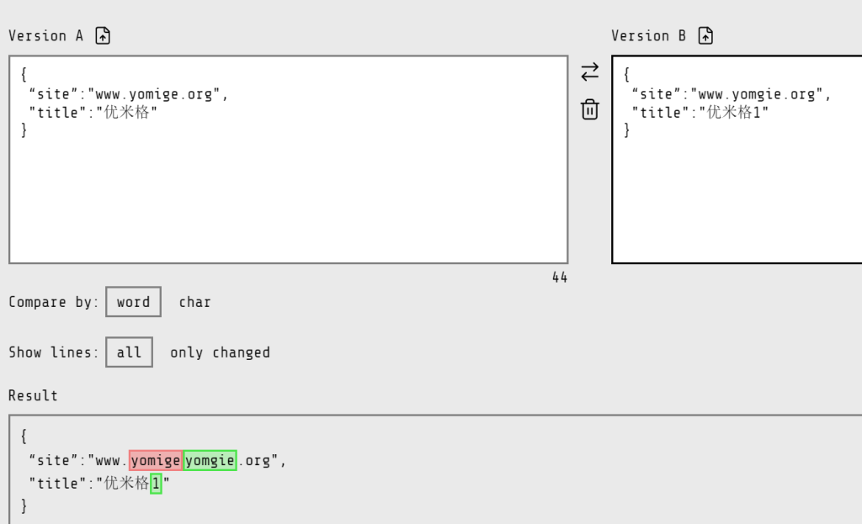Swap Version A and Version B

(590, 72)
